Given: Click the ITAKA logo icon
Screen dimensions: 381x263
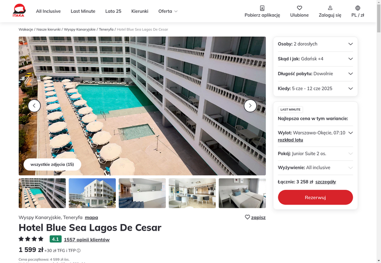Looking at the screenshot, I should (19, 10).
